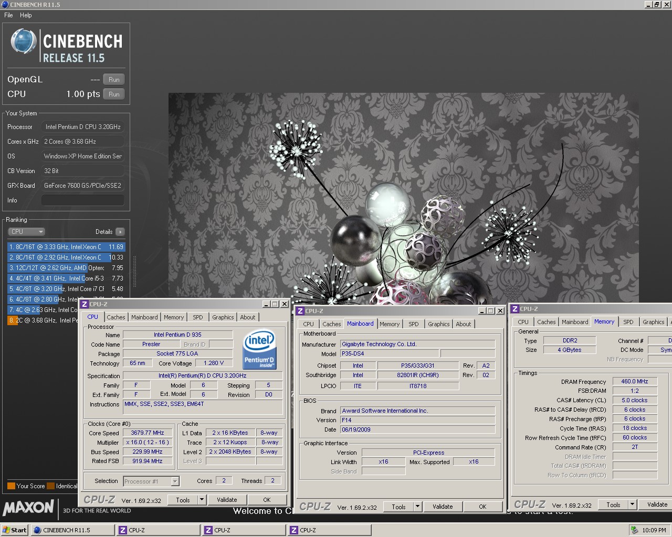Click the Core Speed 3679.77 MHz value
The image size is (672, 537).
point(148,433)
